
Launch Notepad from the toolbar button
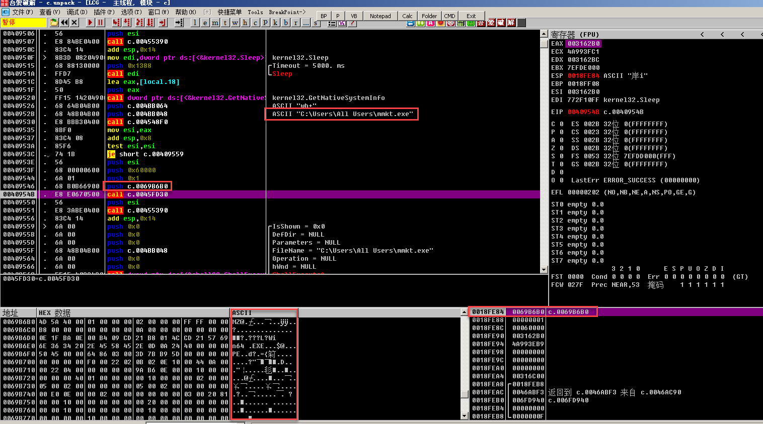[x=380, y=16]
